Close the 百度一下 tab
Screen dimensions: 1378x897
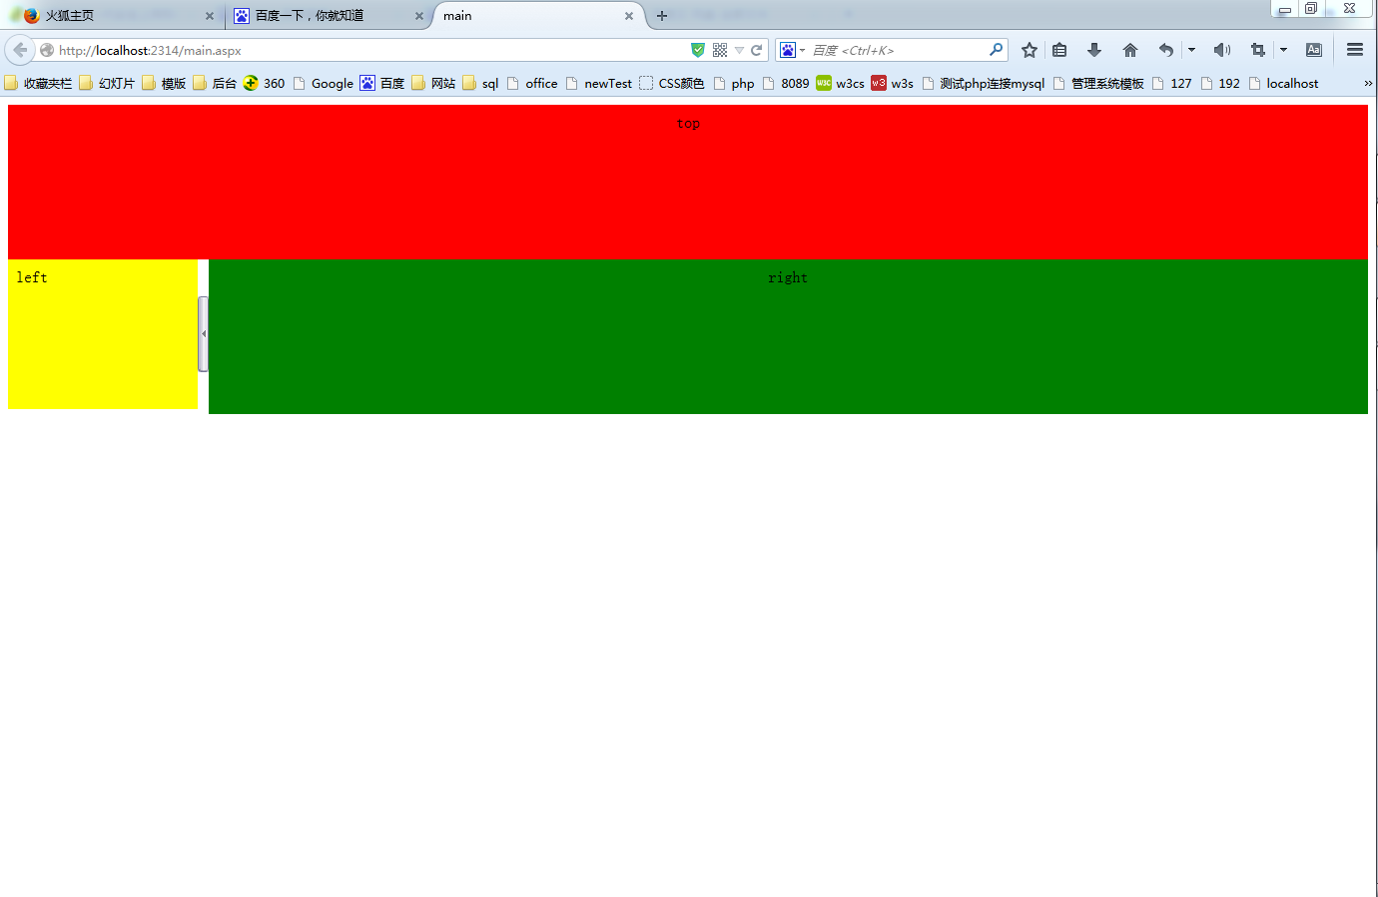[x=419, y=16]
